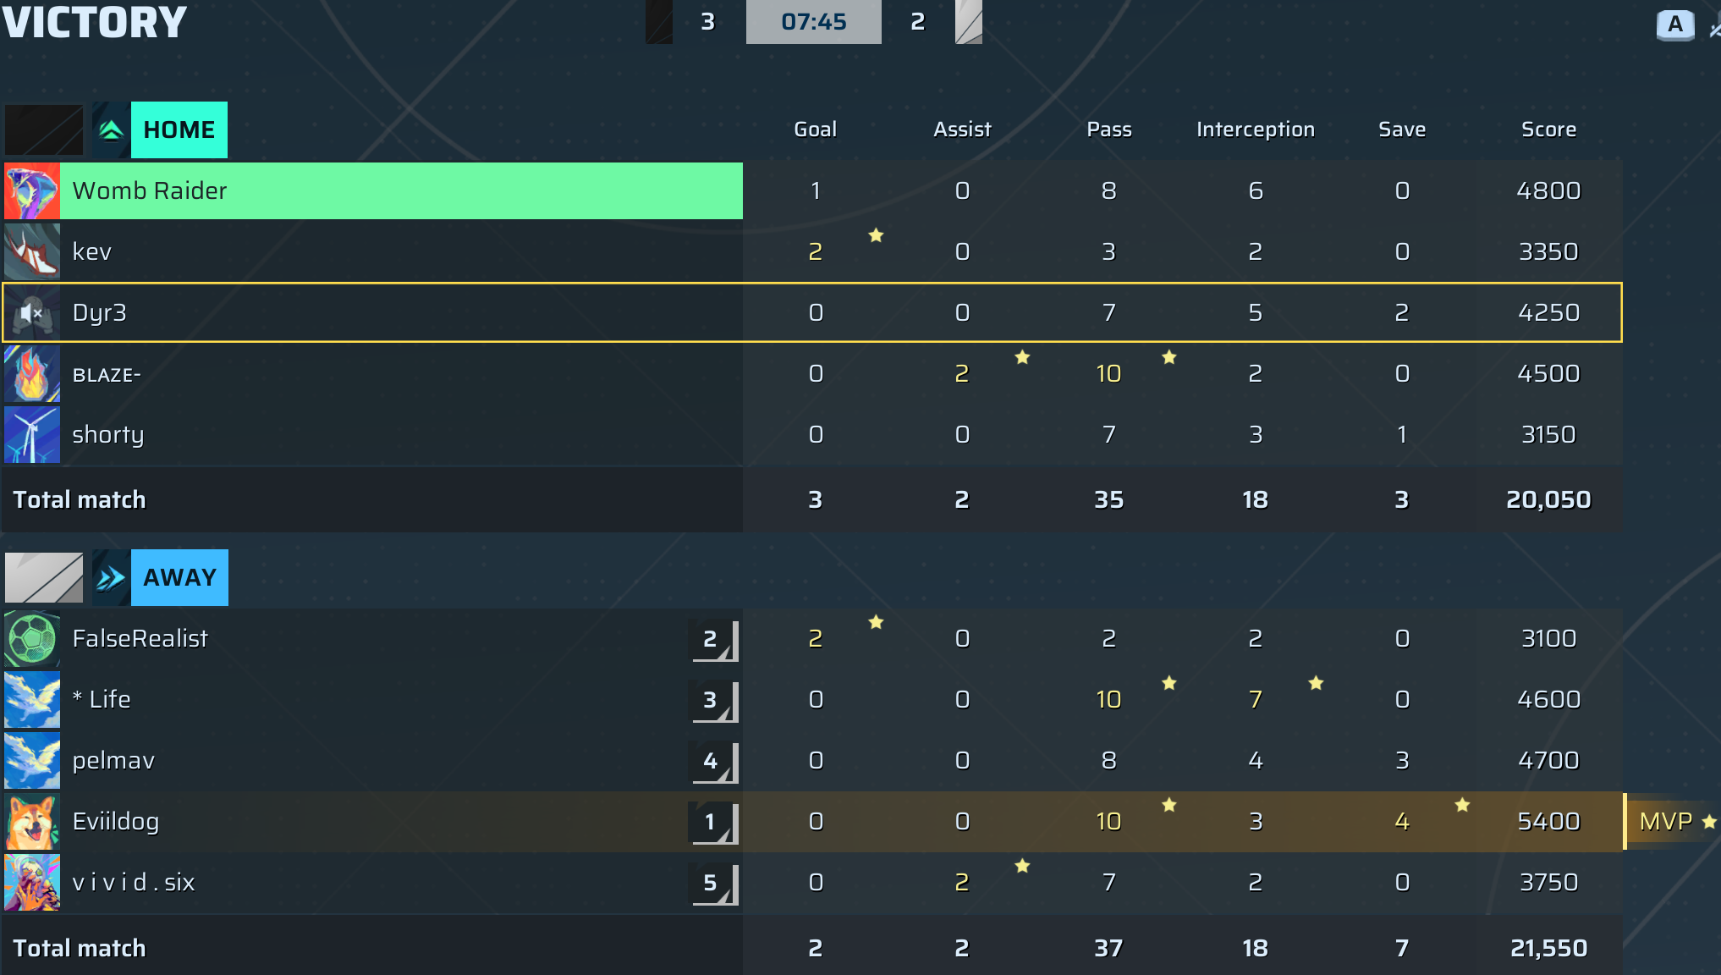
Task: Open vivid.six's colorful avatar
Action: coord(32,883)
